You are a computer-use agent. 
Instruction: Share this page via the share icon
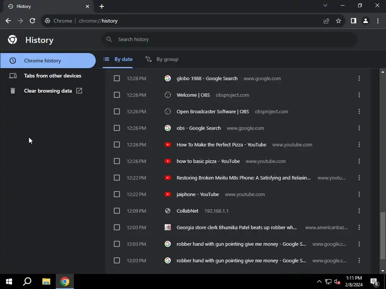(x=326, y=21)
